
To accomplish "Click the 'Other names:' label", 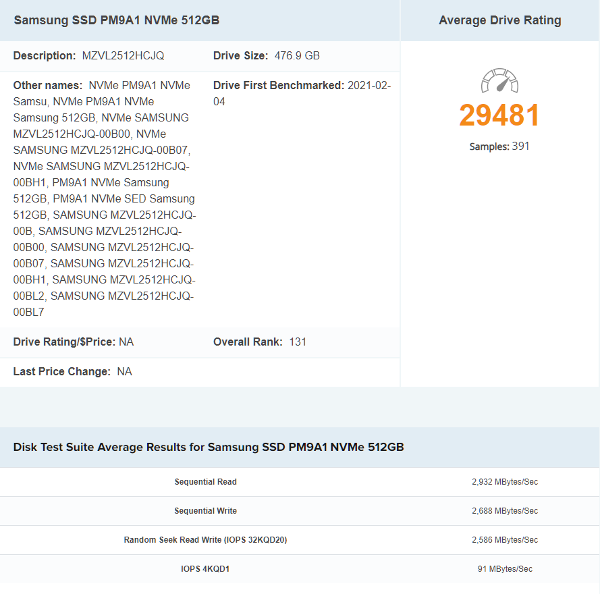I will click(x=48, y=85).
